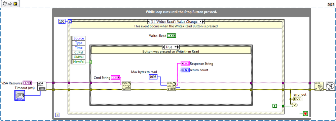Viewport: 336px width, 121px height.
Task: Go to next event case arrow
Action: 203,21
